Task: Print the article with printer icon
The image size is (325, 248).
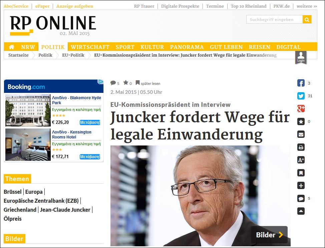Action: [301, 147]
